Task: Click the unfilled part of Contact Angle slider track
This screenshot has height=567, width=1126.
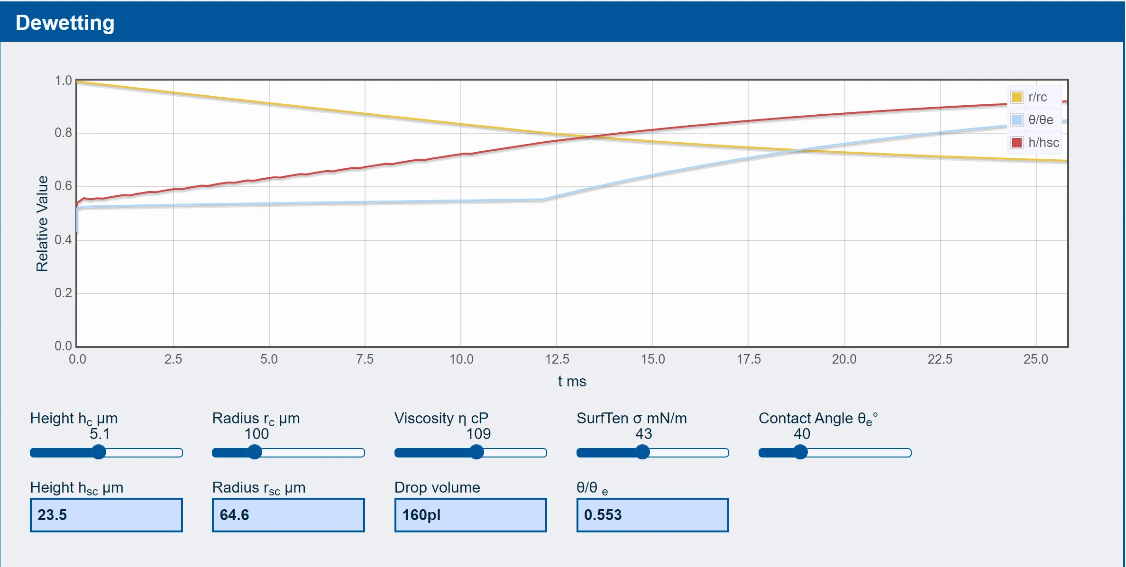Action: click(x=859, y=453)
